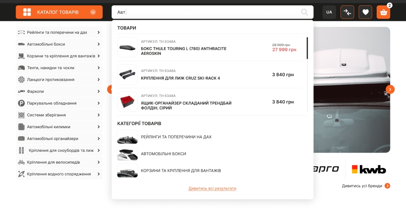
Task: Open the shopping cart icon
Action: coord(383,12)
